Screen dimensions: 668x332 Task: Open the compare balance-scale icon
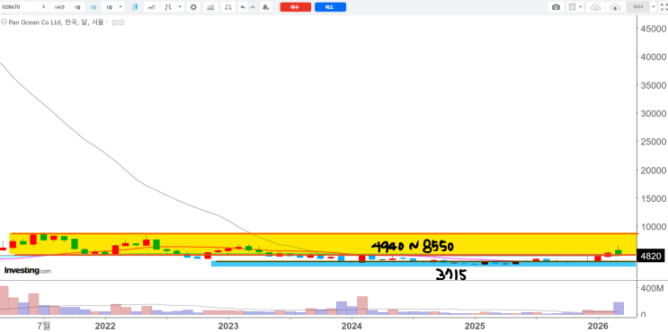tap(228, 7)
